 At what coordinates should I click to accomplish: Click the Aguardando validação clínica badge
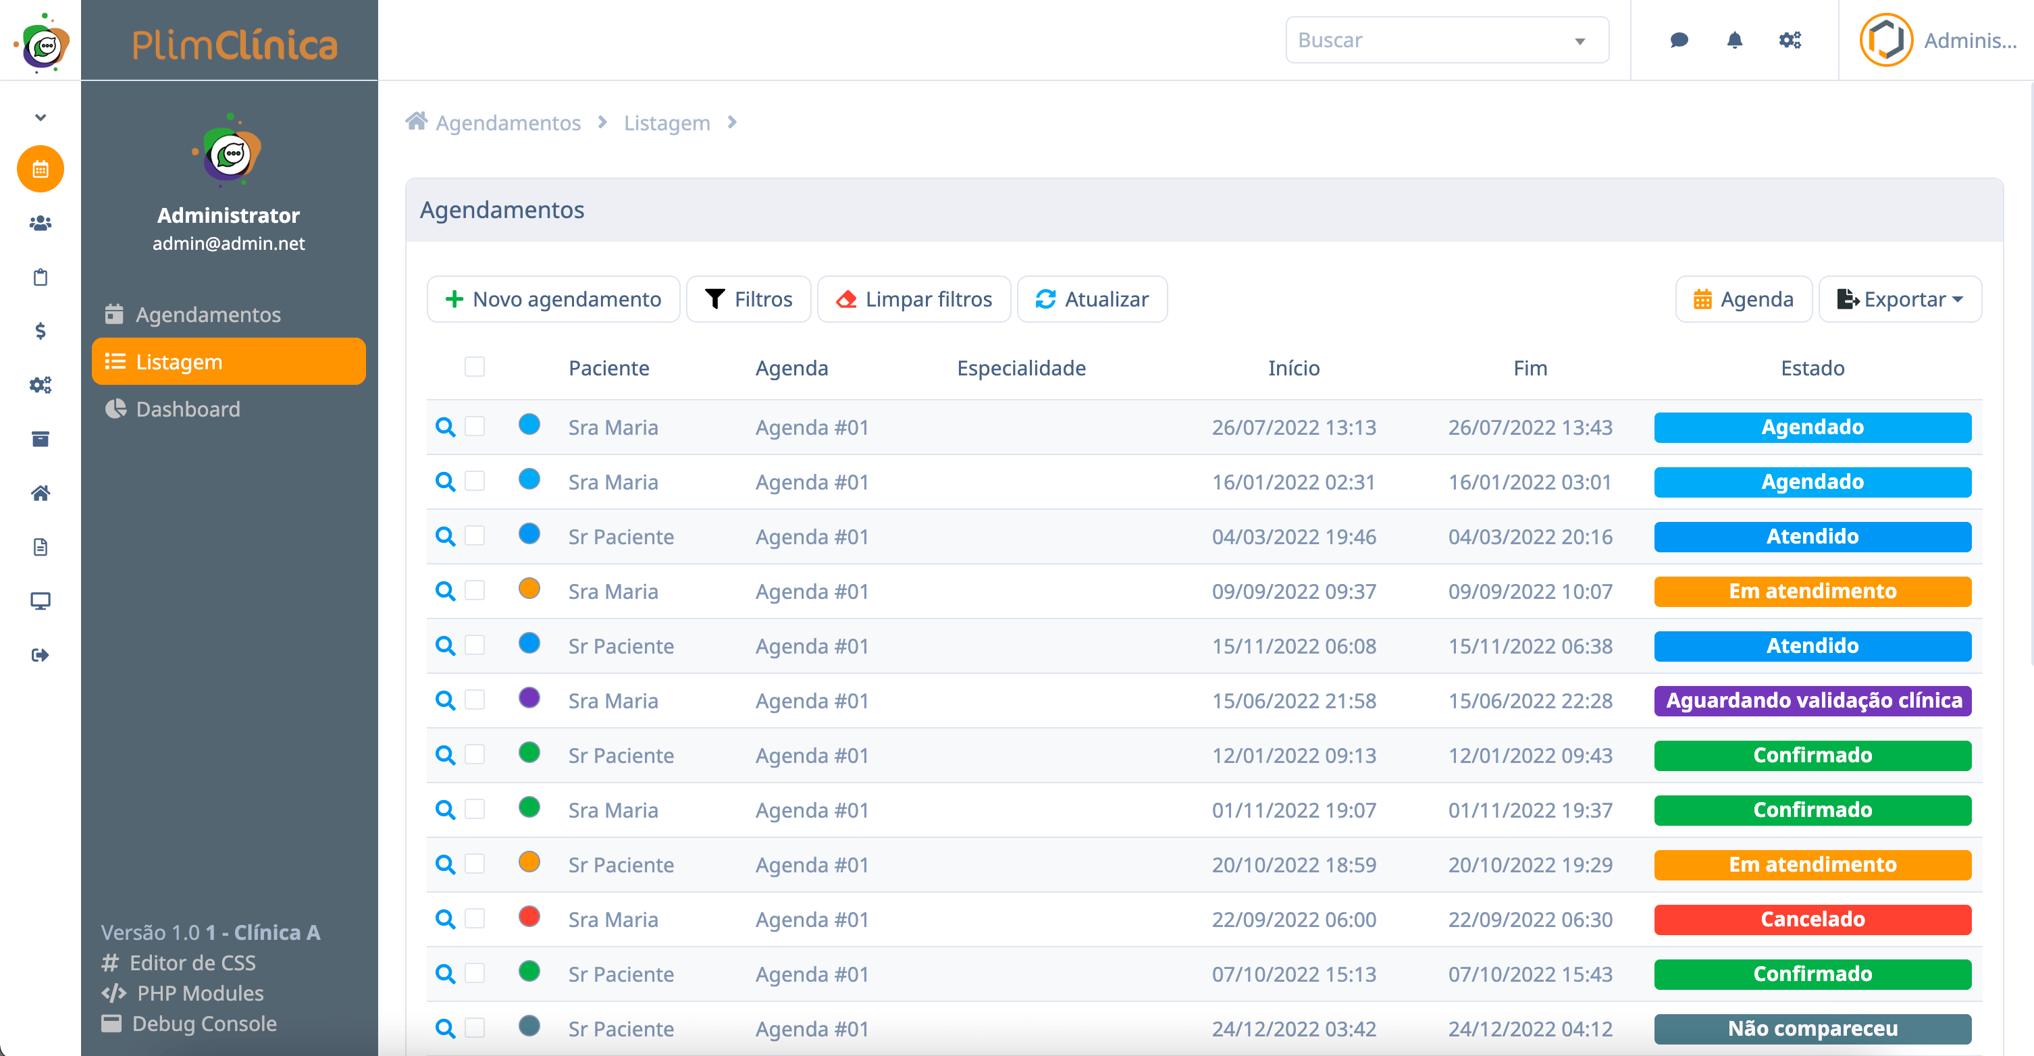(x=1813, y=701)
